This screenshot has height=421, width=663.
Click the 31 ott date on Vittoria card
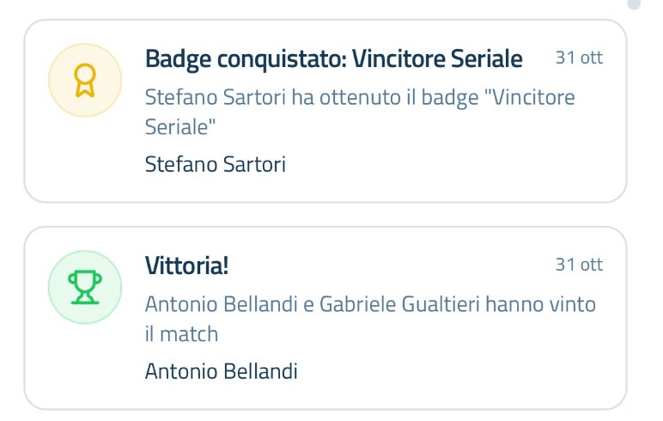pyautogui.click(x=579, y=265)
